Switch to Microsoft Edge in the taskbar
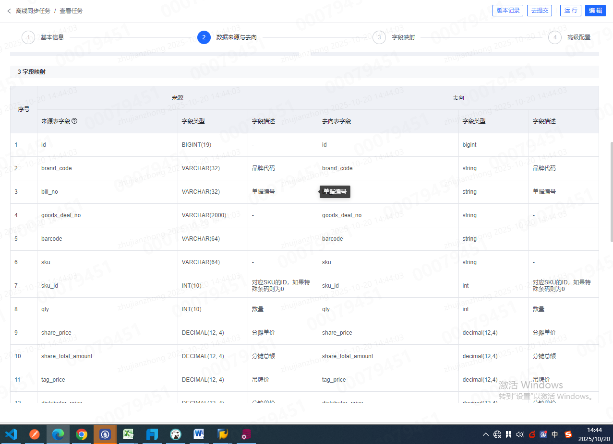Screen dimensions: 613x444 [x=58, y=434]
